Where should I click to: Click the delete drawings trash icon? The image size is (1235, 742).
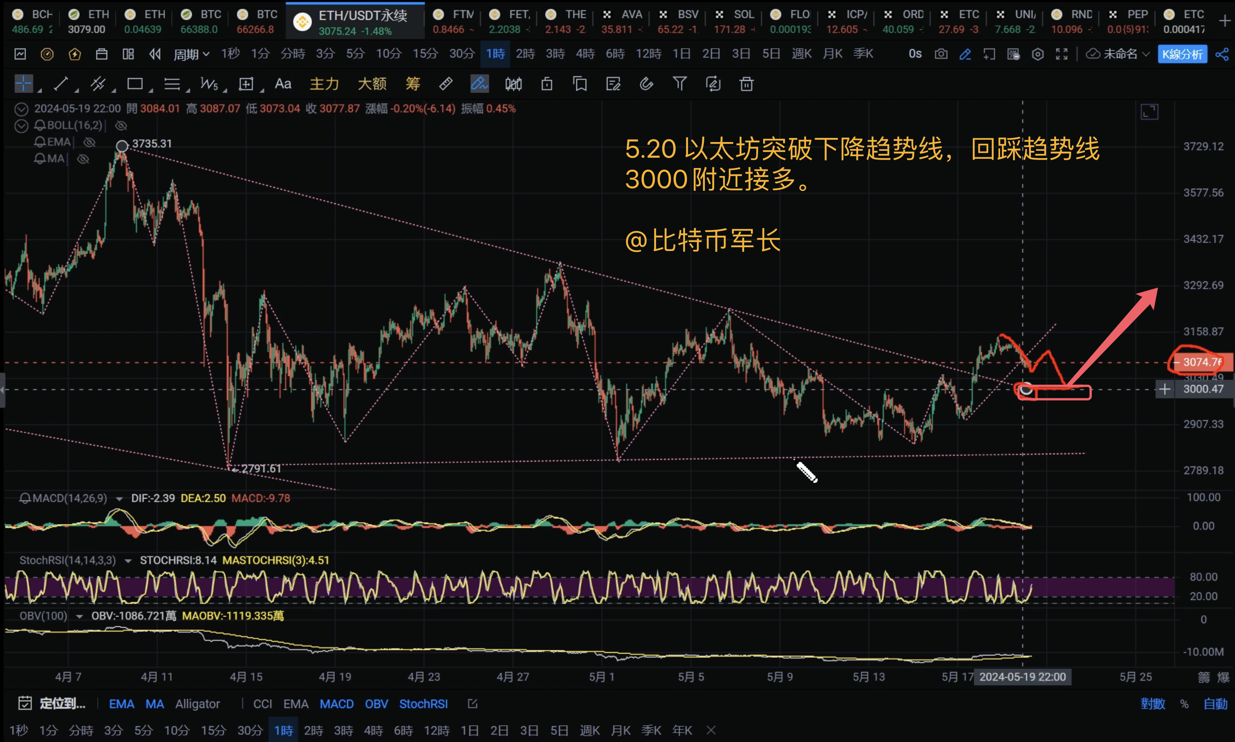(746, 83)
